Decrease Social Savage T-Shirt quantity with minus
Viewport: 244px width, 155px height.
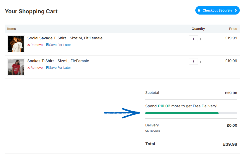click(187, 39)
